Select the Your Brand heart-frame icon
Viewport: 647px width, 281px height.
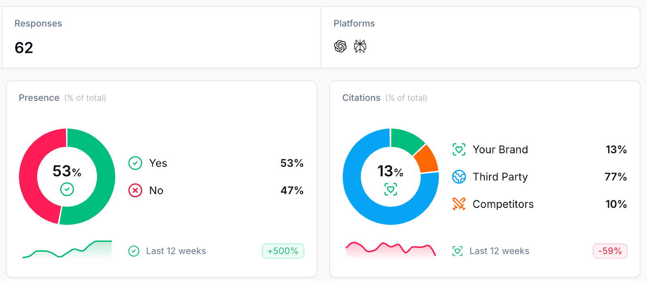point(459,149)
